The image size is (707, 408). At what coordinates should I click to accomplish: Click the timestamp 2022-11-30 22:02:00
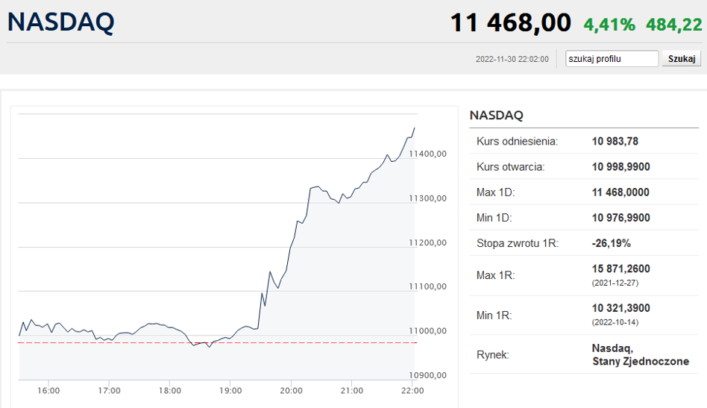(512, 59)
